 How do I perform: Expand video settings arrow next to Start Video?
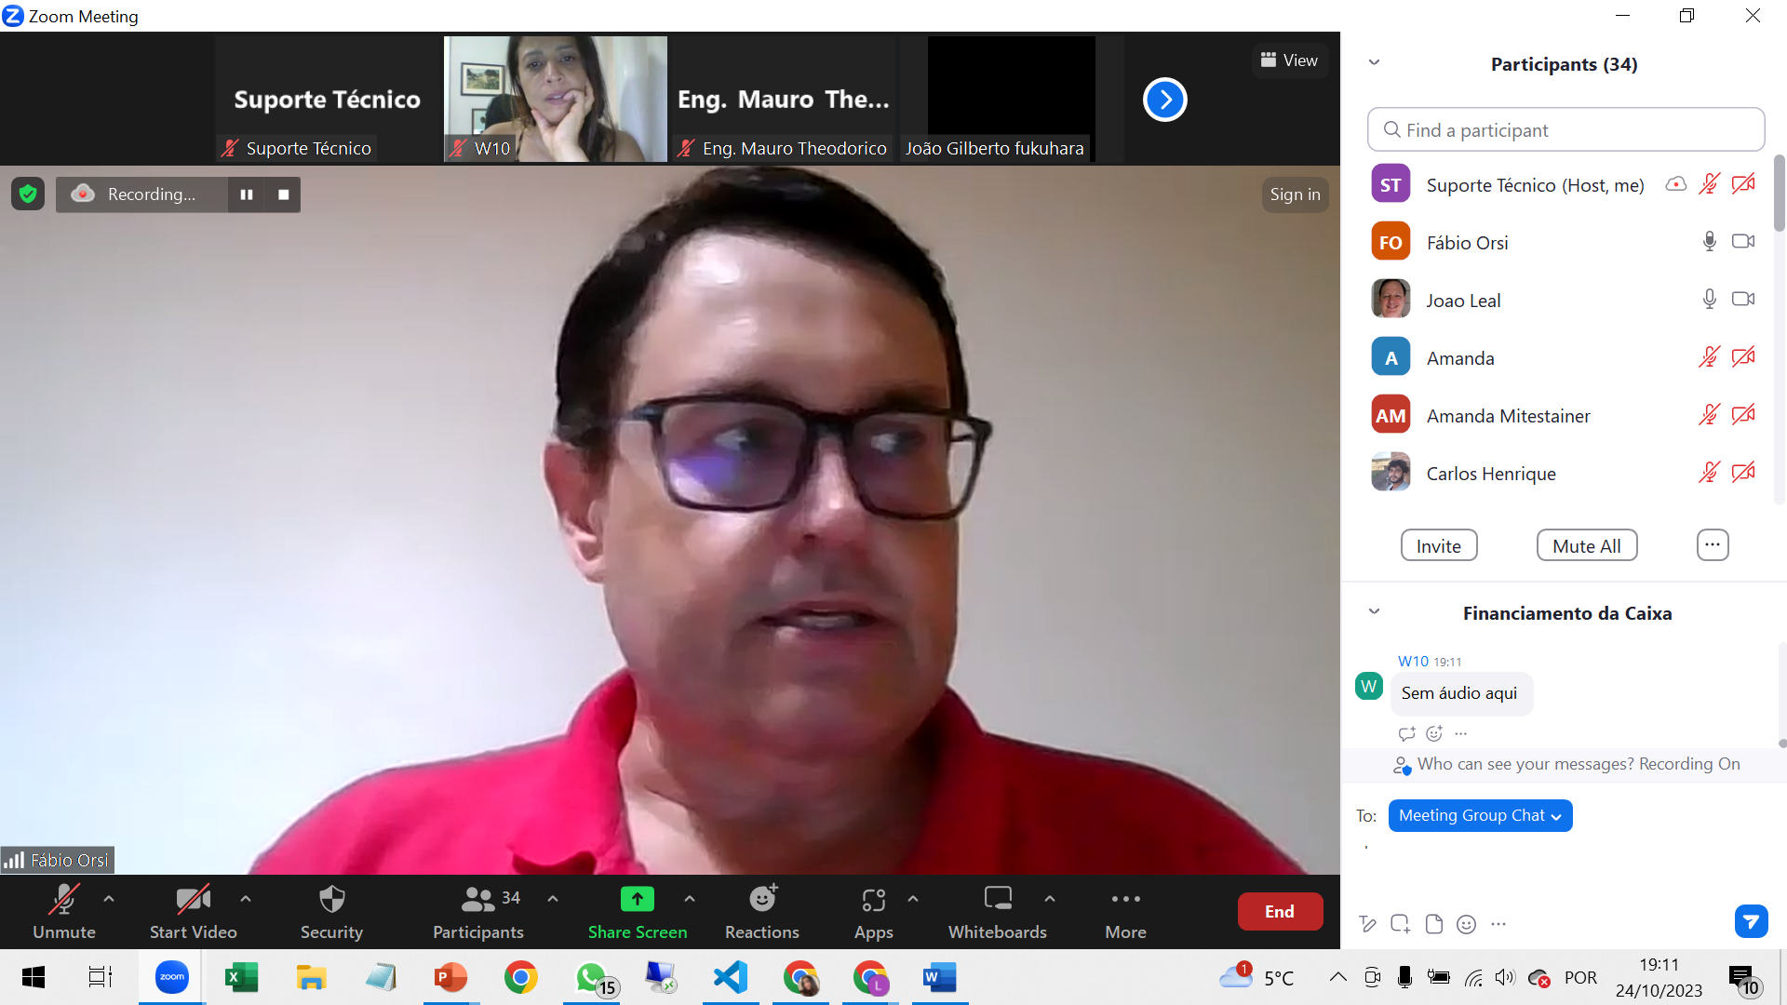click(x=246, y=899)
